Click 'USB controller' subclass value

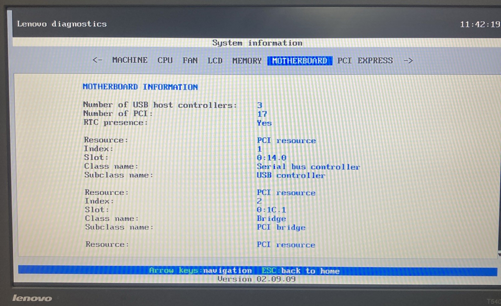tap(291, 175)
